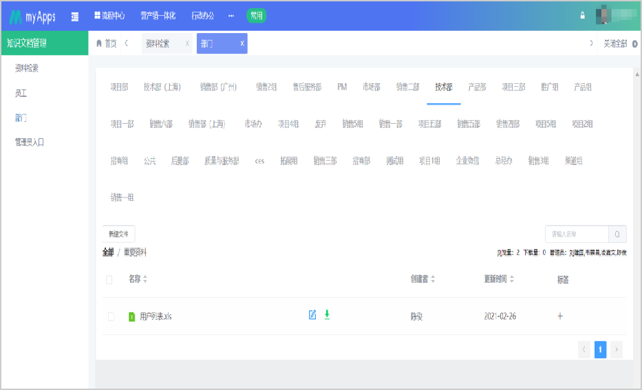Select the 技术部 (上海) department tab
642x390 pixels.
pyautogui.click(x=162, y=87)
